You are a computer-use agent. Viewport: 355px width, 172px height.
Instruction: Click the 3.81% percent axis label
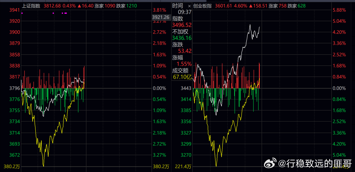pyautogui.click(x=159, y=10)
